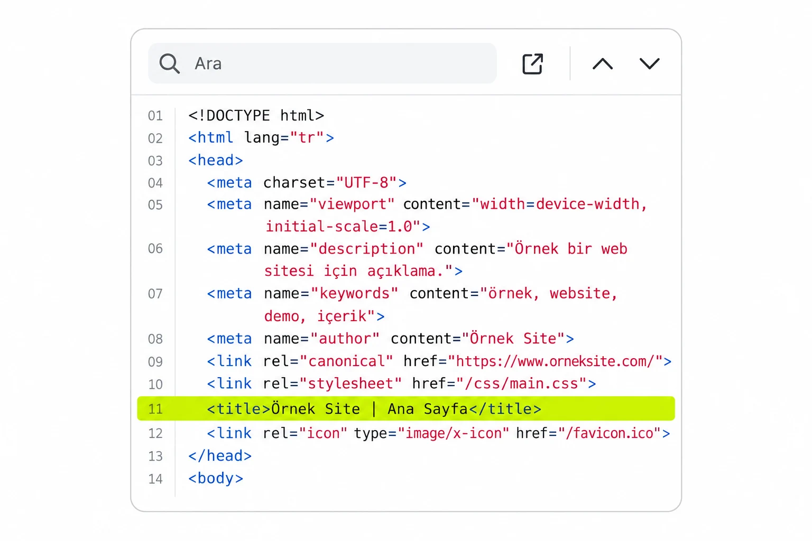Click the meta charset UTF-8 line
812x541 pixels.
[307, 183]
